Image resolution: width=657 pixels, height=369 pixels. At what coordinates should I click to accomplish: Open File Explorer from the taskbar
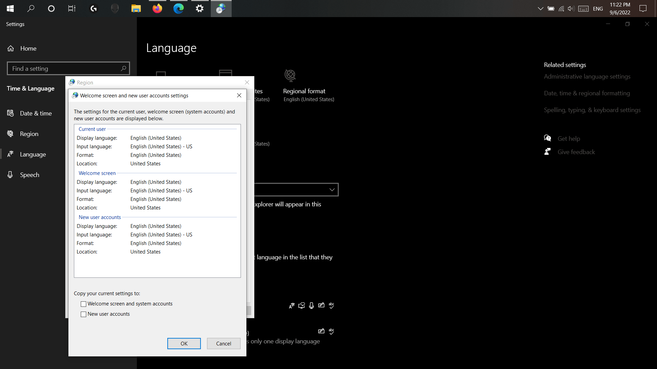(x=136, y=9)
